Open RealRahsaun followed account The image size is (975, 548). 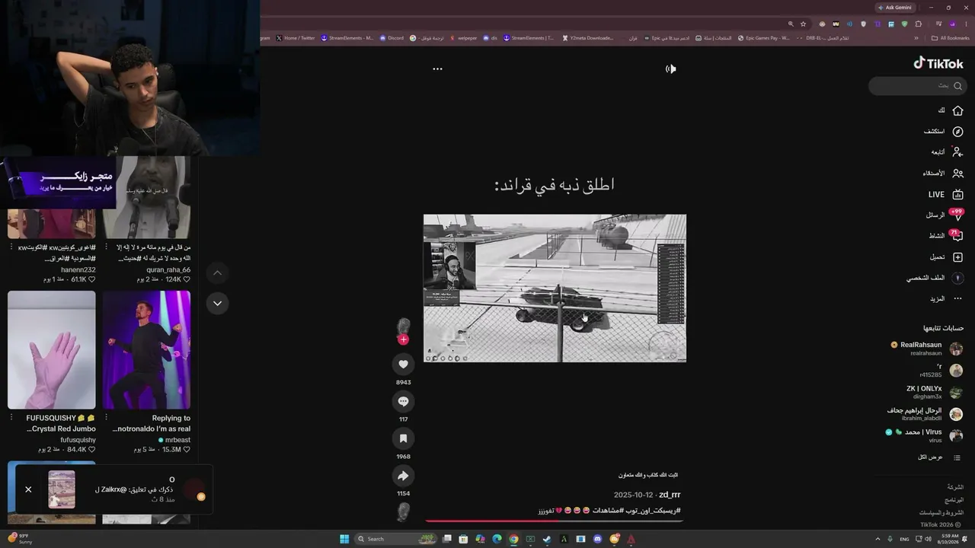point(926,348)
